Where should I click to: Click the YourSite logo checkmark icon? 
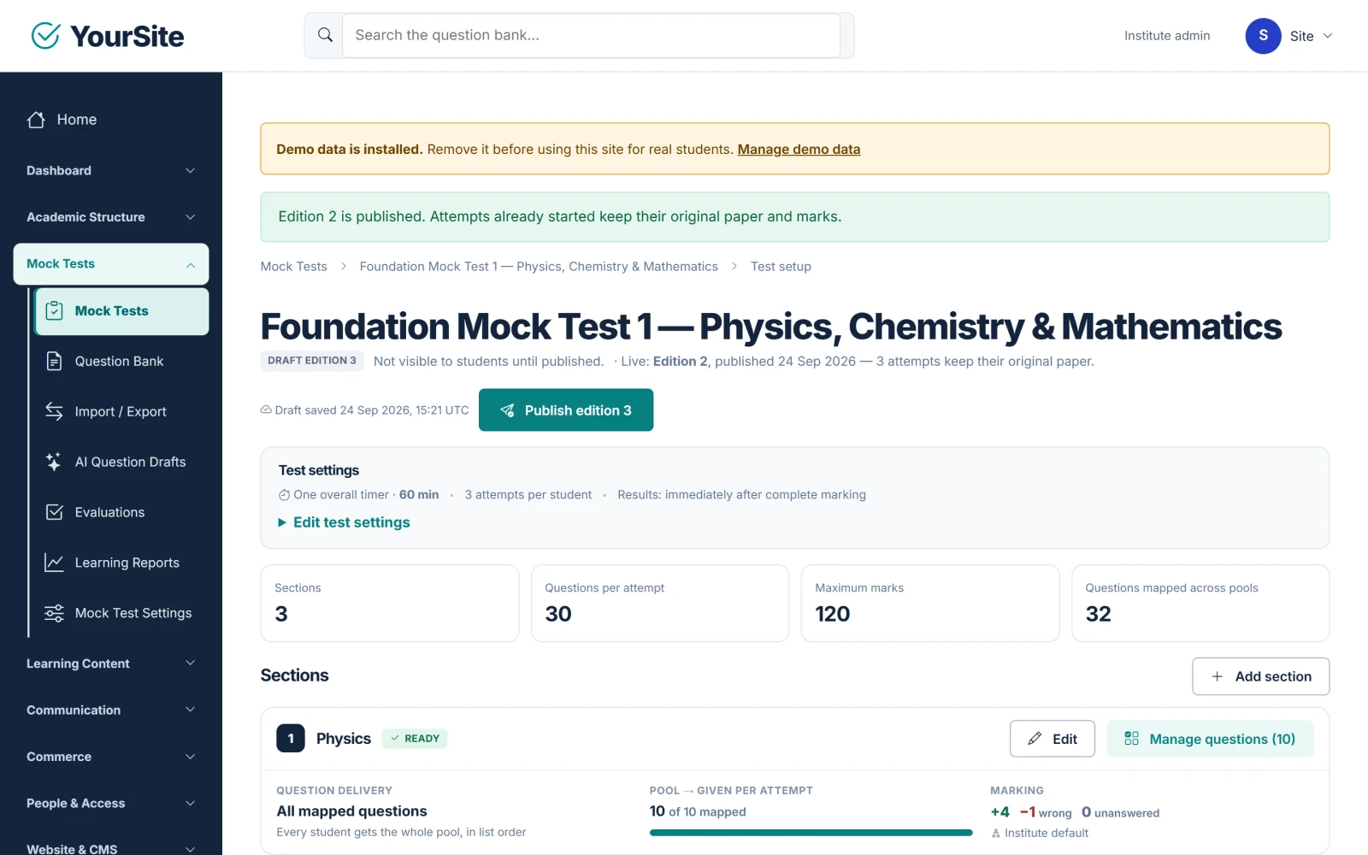[45, 36]
